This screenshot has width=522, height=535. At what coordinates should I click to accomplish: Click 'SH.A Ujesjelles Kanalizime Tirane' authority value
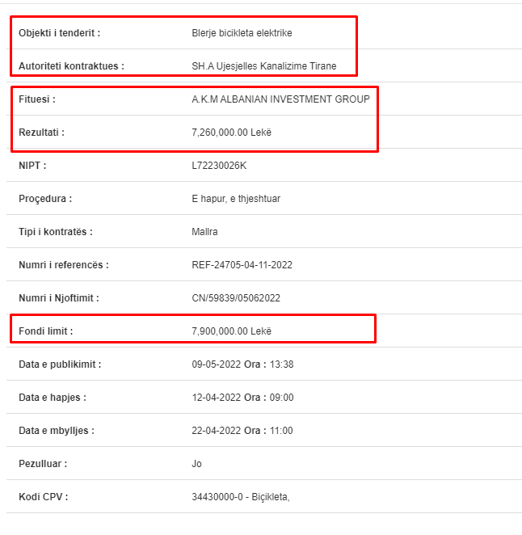point(264,66)
